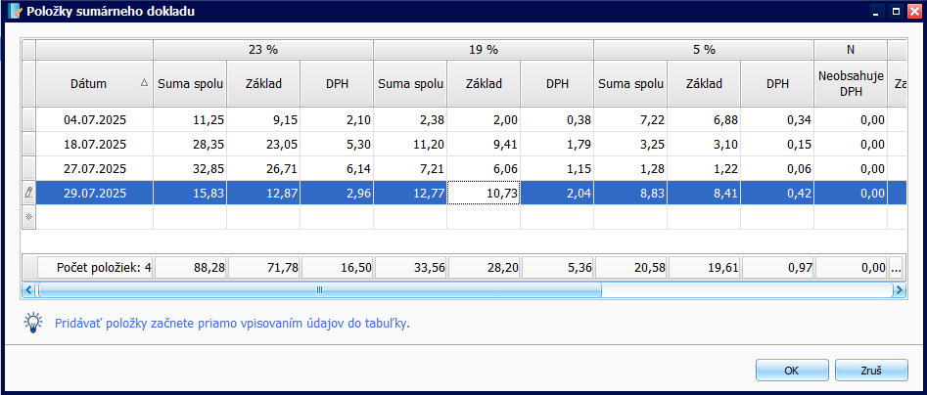Click the pencil edit indicator on the selected row
The width and height of the screenshot is (927, 395).
[x=28, y=194]
